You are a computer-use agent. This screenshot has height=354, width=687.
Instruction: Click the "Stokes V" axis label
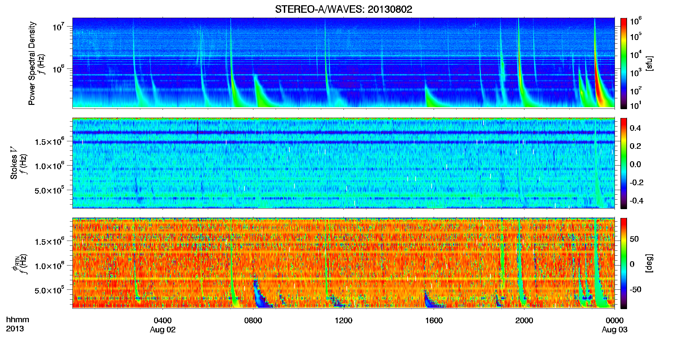[14, 163]
